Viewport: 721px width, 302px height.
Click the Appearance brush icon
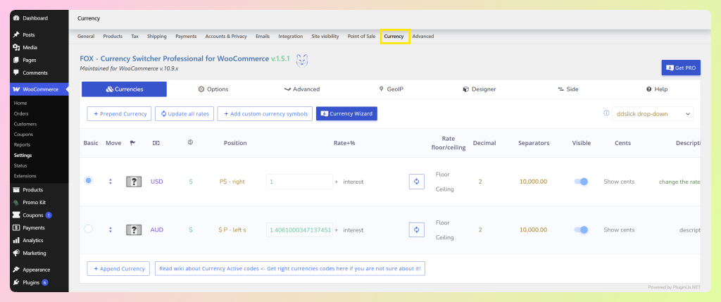pos(17,270)
